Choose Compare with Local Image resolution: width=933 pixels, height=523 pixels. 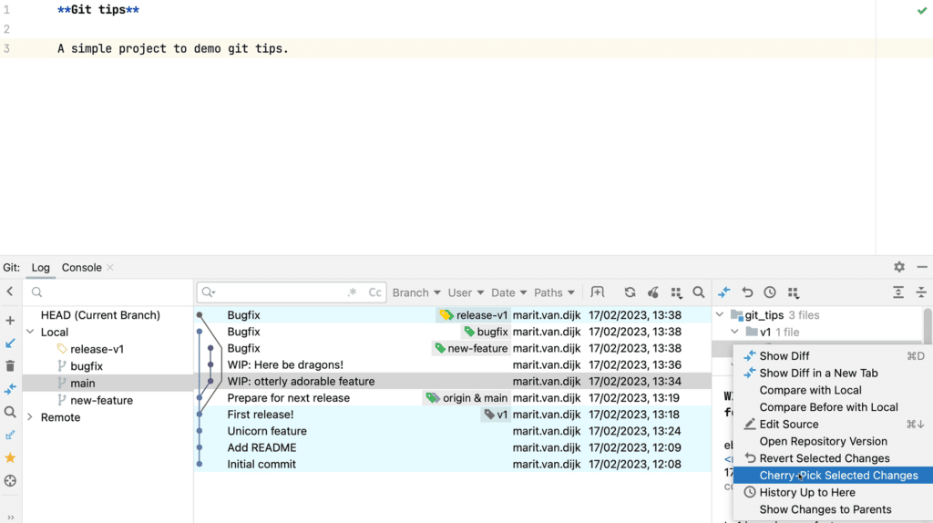pos(833,390)
